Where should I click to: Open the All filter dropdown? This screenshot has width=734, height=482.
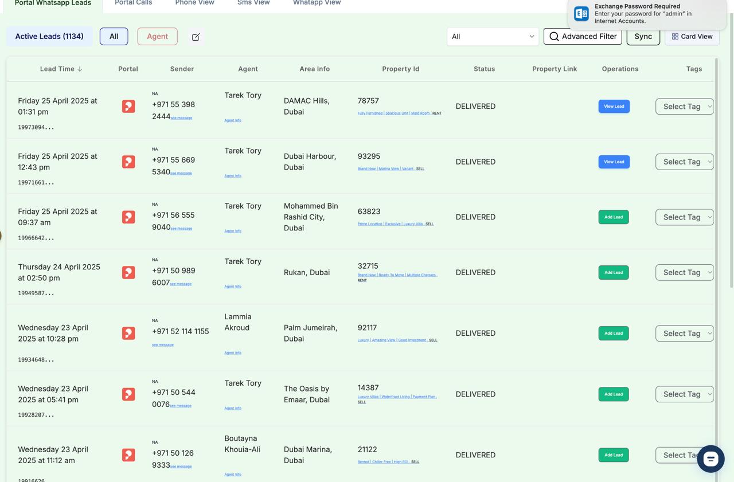[493, 37]
